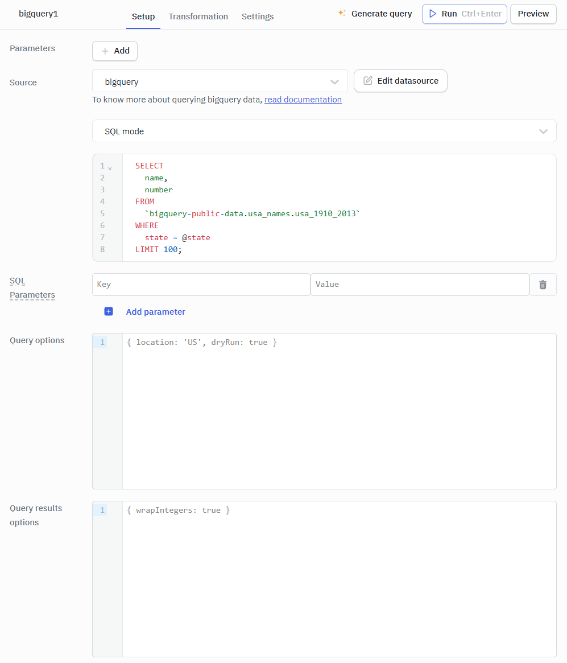Click Generate query text
The width and height of the screenshot is (567, 663).
[x=382, y=14]
